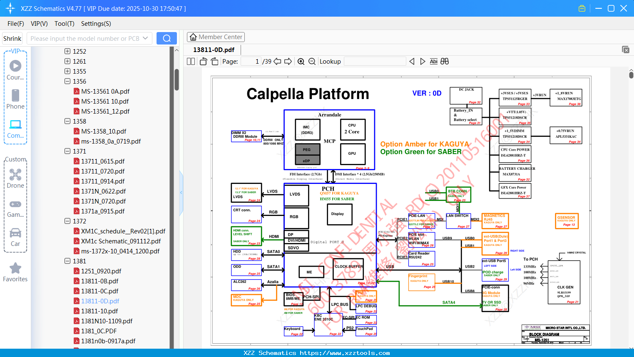Collapse the 1358 folder
634x357 pixels.
coord(67,121)
